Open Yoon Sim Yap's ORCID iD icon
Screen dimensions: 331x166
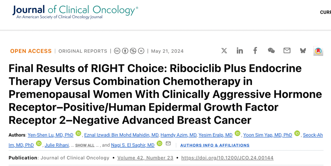click(297, 133)
